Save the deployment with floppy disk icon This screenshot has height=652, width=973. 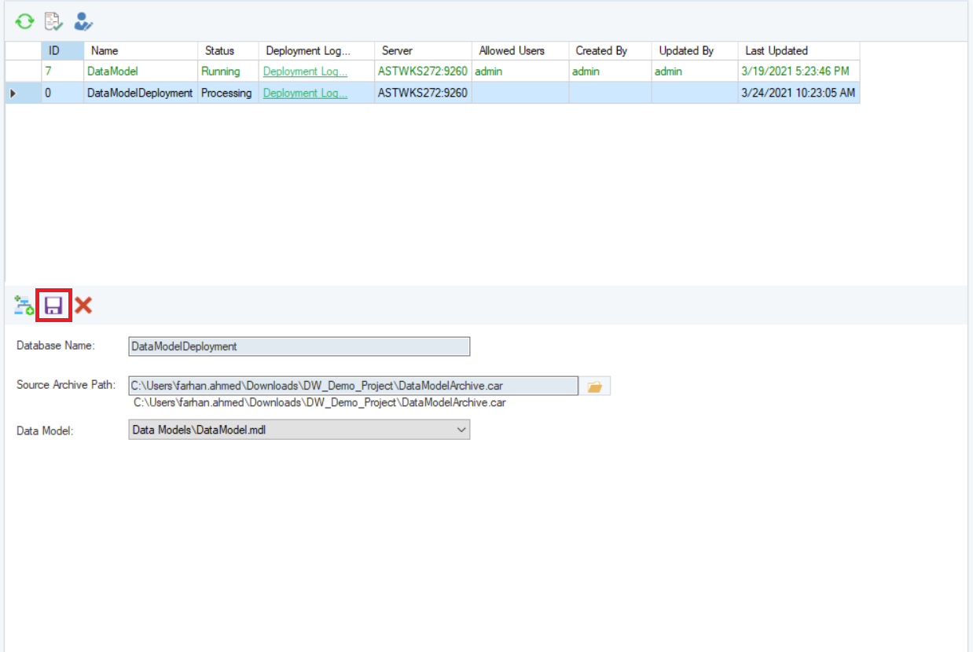point(53,306)
